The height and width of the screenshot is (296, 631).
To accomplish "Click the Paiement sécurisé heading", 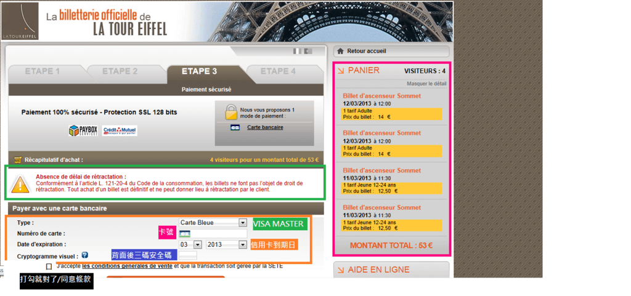I will pyautogui.click(x=206, y=90).
